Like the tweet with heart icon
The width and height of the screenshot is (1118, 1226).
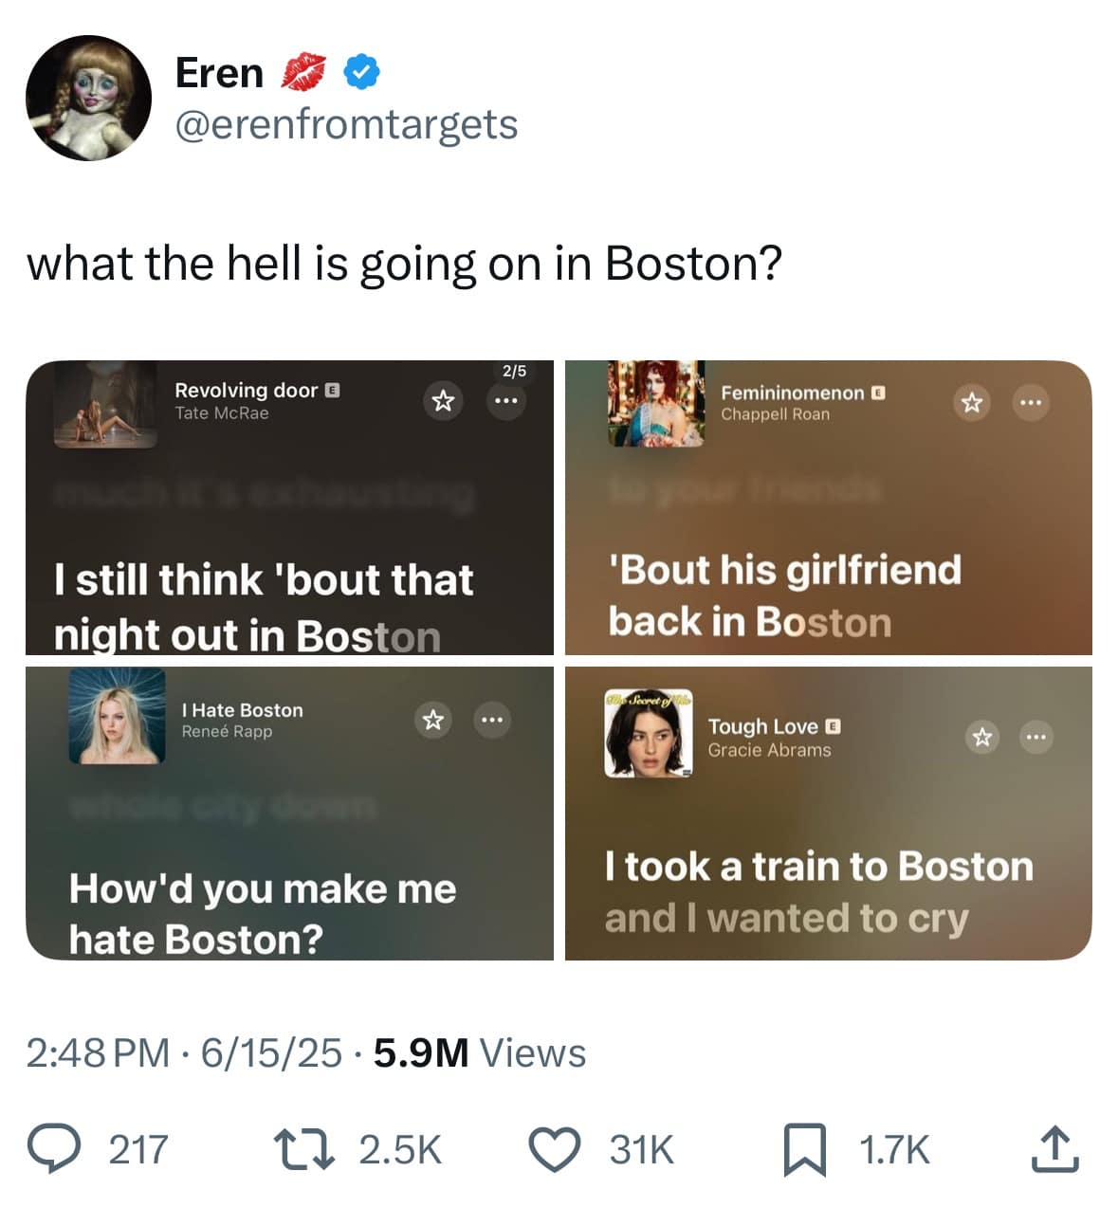point(554,1148)
